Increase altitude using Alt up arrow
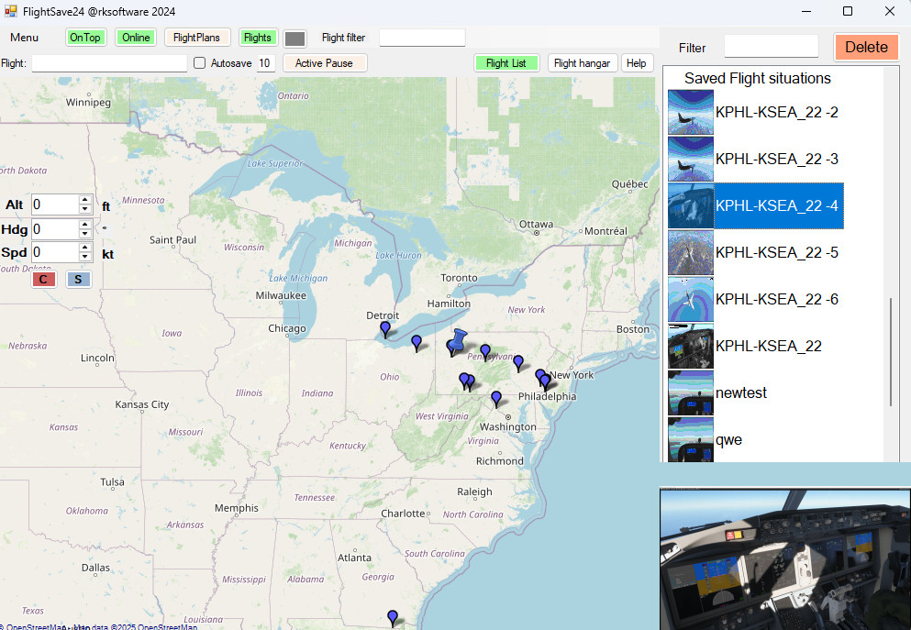Image resolution: width=911 pixels, height=630 pixels. tap(84, 200)
